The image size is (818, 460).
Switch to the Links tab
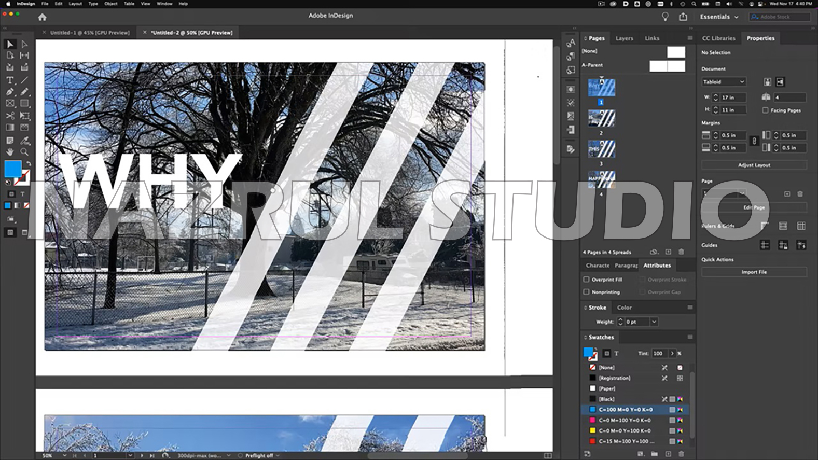pyautogui.click(x=652, y=38)
